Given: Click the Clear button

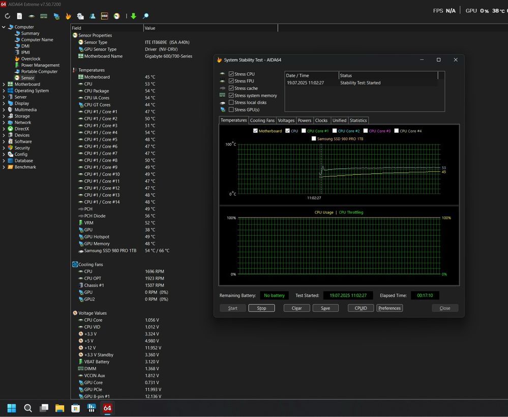Looking at the screenshot, I should 297,308.
